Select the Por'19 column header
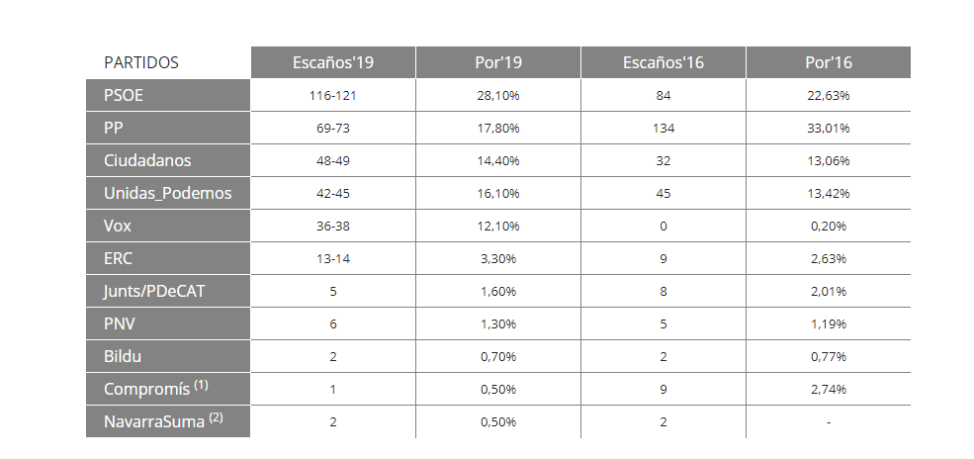This screenshot has height=459, width=974. [x=497, y=62]
